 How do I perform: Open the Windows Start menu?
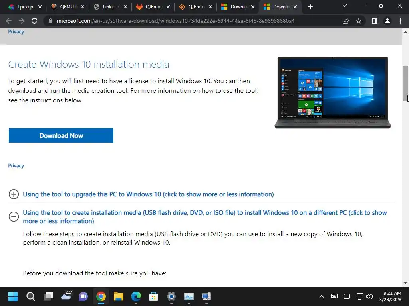point(13,296)
